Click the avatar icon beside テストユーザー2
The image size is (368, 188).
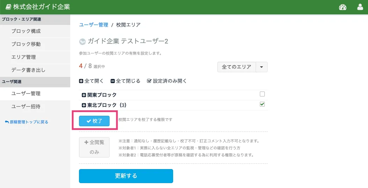click(x=83, y=42)
